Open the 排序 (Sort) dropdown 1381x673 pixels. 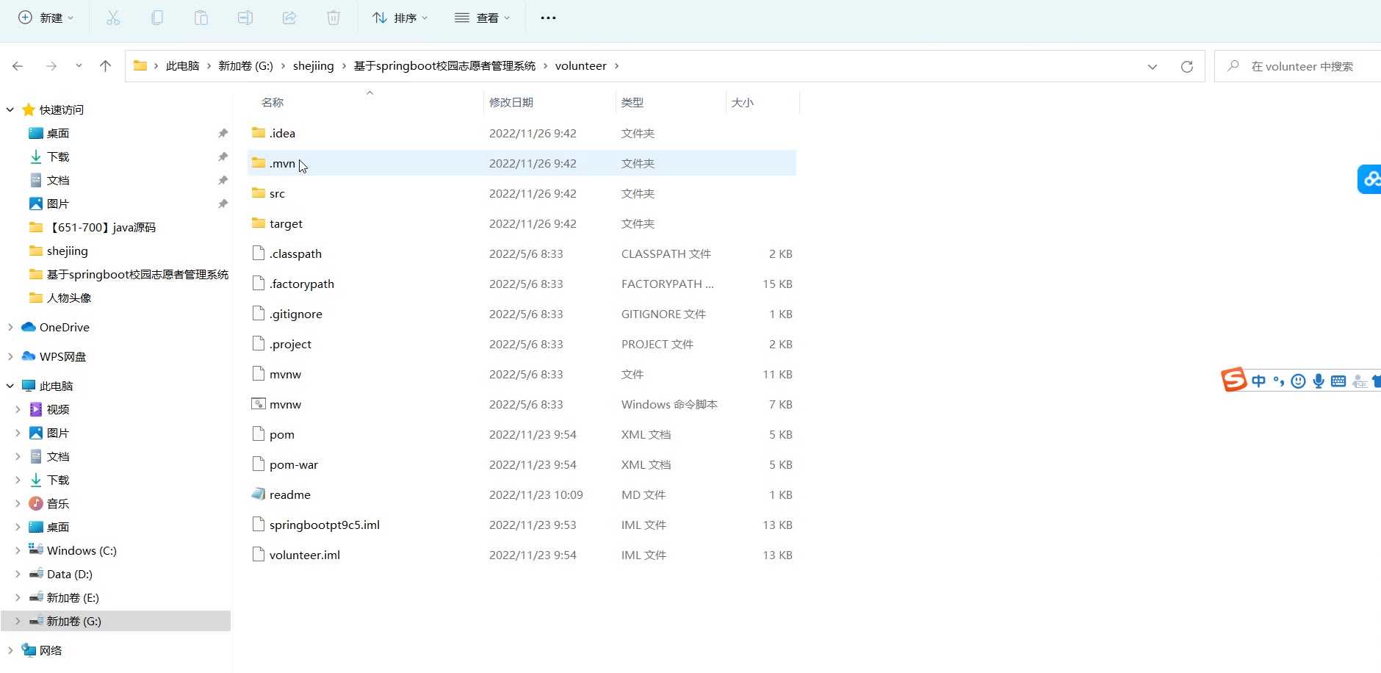[x=400, y=18]
